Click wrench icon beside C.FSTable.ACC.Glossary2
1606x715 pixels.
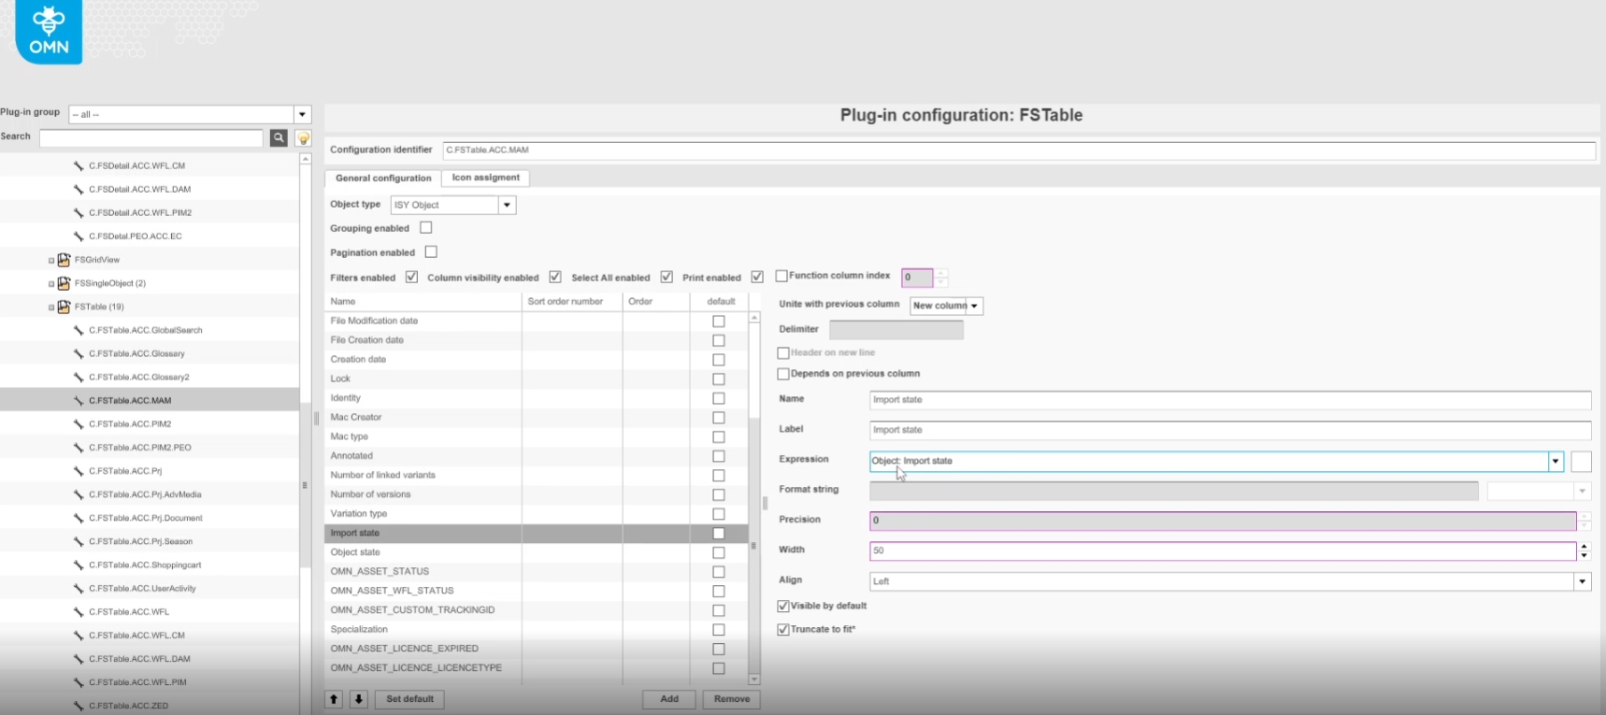(x=79, y=377)
